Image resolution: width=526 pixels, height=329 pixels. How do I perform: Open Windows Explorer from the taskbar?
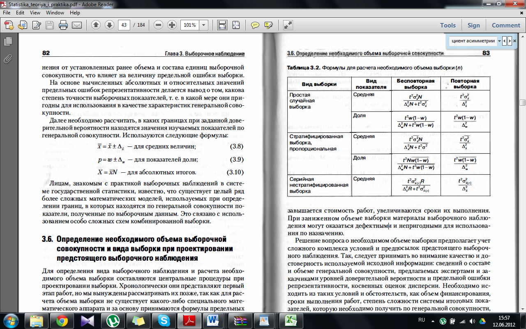pos(37,320)
